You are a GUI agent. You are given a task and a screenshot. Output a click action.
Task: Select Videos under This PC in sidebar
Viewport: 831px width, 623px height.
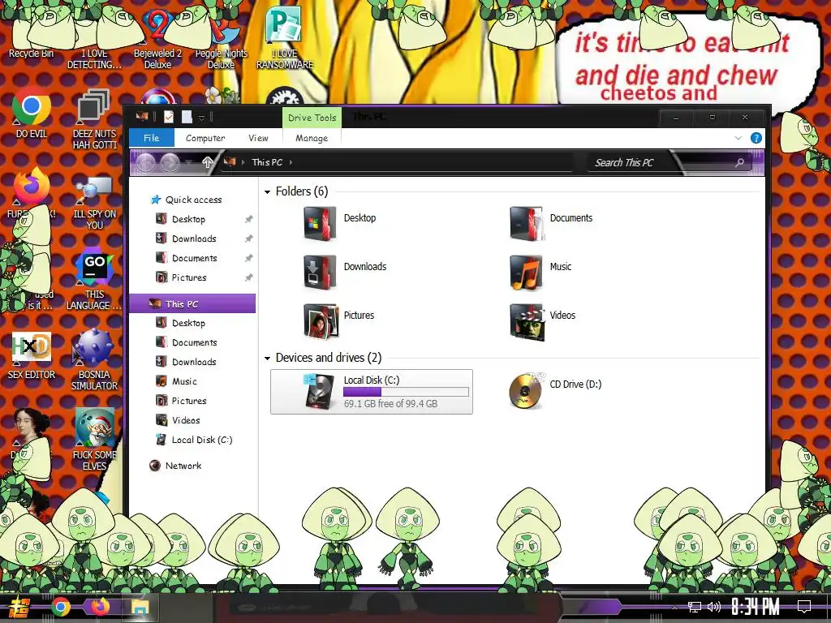click(x=186, y=420)
